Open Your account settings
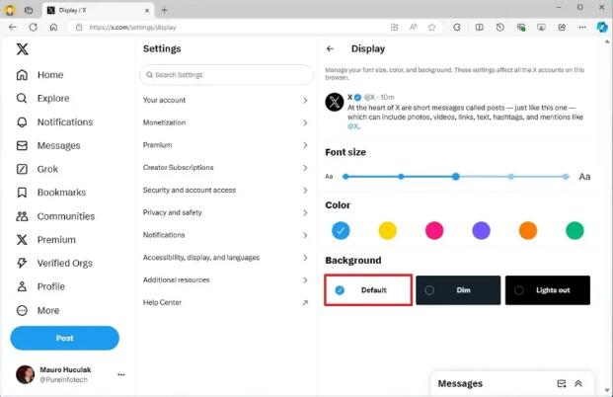Screen dimensions: 613x397 [226, 100]
